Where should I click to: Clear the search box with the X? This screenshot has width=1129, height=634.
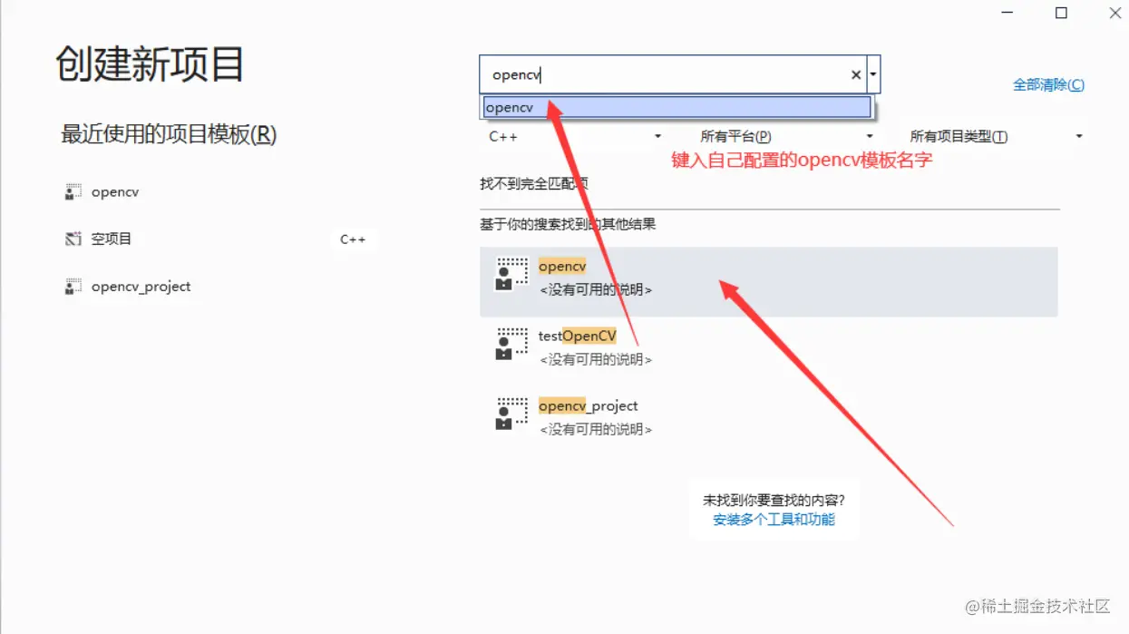click(x=855, y=75)
